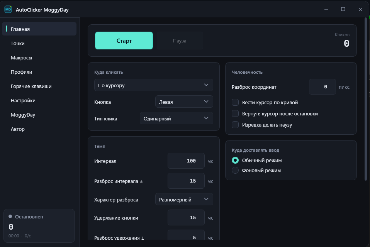Click the main panel vertical scrollbar
Screen dimensions: 370x247
click(x=366, y=99)
